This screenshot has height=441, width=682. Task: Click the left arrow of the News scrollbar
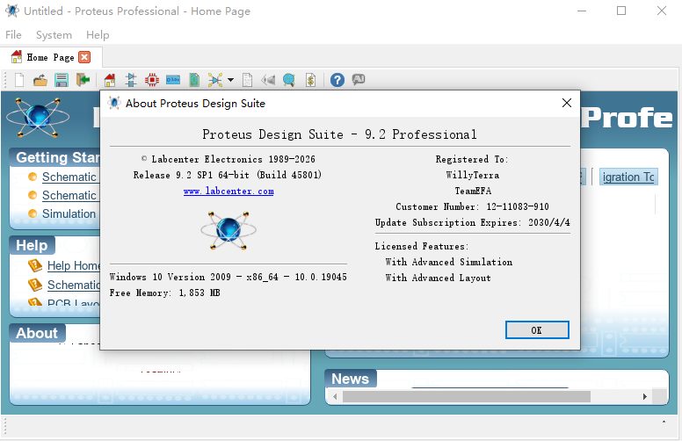(x=335, y=397)
